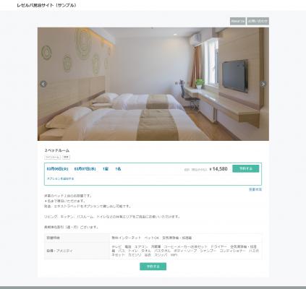
Task: Click the green reserve button below amenities table
Action: pos(153,267)
